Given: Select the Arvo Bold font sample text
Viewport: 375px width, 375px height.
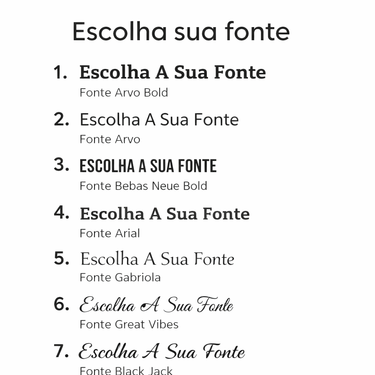Looking at the screenshot, I should (172, 72).
